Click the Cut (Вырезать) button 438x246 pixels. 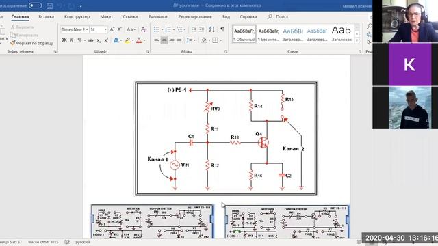[x=22, y=27]
